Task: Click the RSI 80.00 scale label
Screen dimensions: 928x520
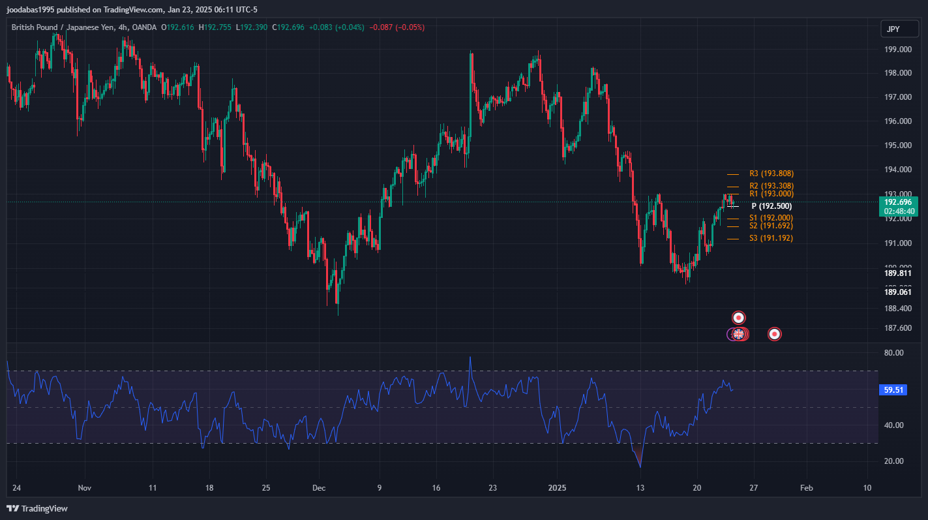Action: [894, 353]
